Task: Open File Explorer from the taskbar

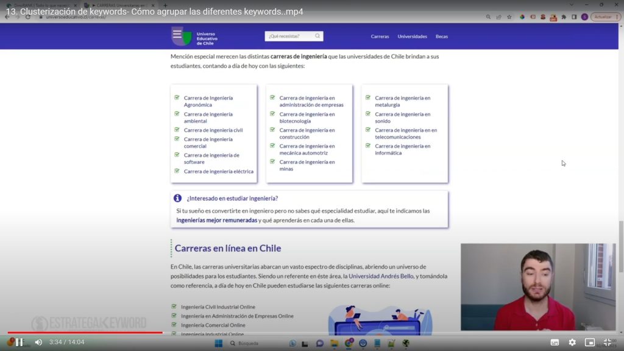Action: click(x=334, y=343)
